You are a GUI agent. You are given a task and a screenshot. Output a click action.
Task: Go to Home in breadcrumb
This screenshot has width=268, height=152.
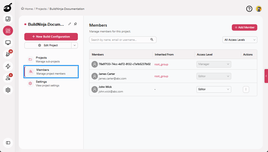pos(29,9)
